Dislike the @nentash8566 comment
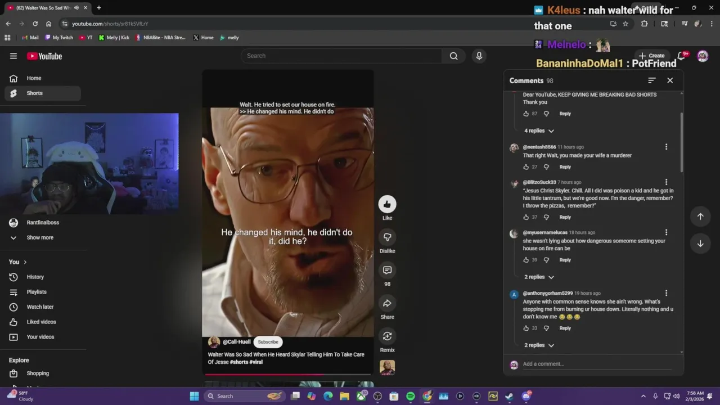The height and width of the screenshot is (405, 720). 546,167
